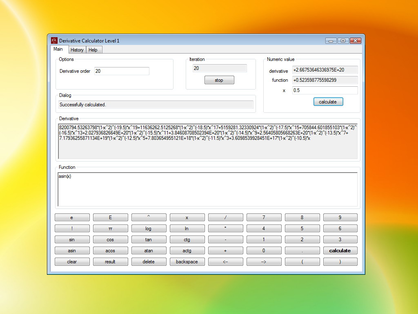This screenshot has height=314, width=418.
Task: Minimize the Derivative Calculator window
Action: point(331,40)
